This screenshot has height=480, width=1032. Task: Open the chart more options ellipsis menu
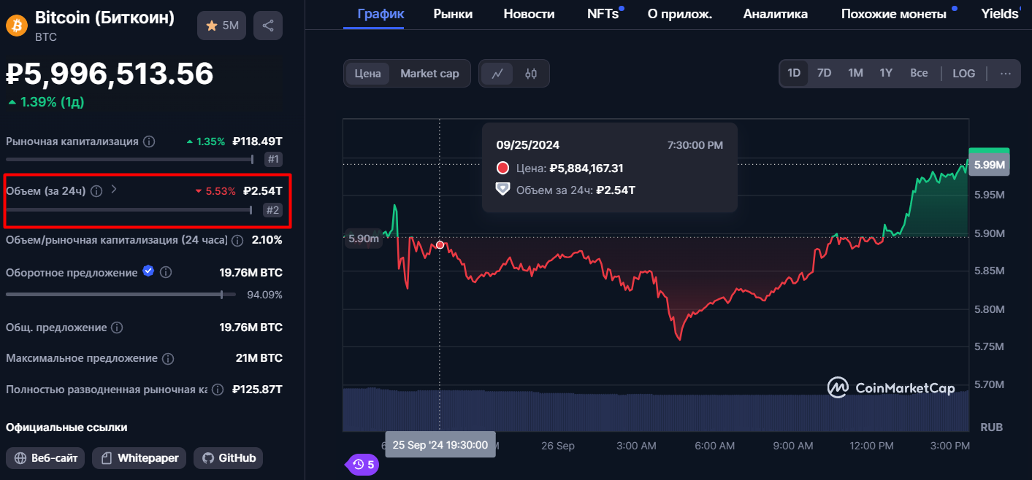click(1006, 74)
